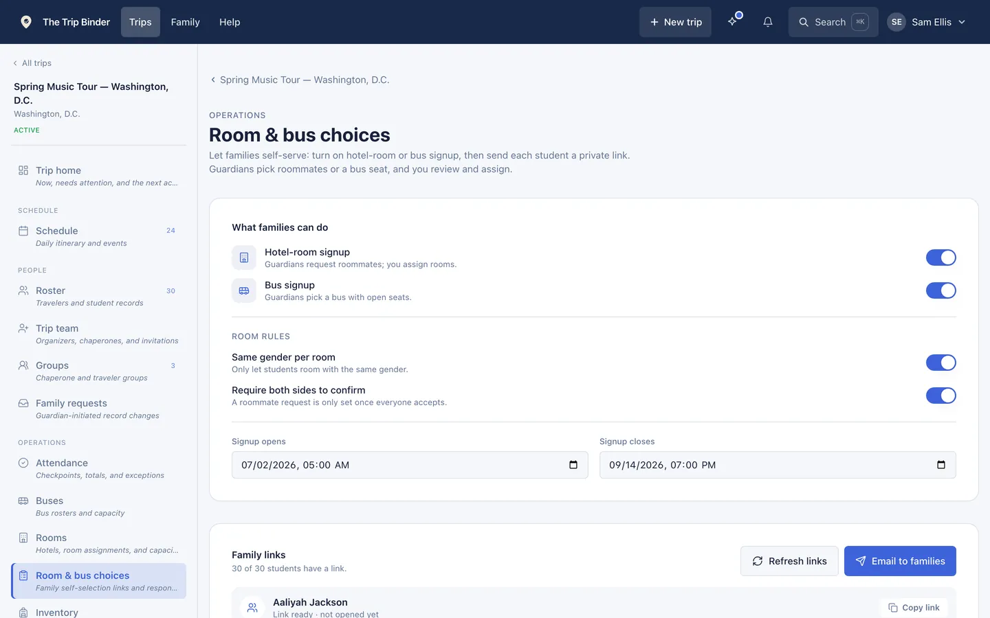This screenshot has height=618, width=990.
Task: Open calendar picker for Signup closes
Action: tap(941, 465)
